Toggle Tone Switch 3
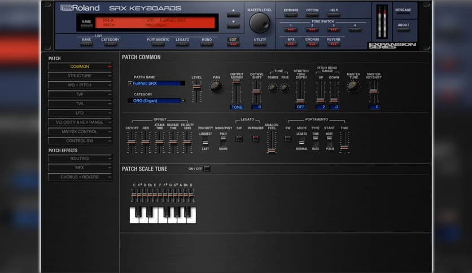 333,29
